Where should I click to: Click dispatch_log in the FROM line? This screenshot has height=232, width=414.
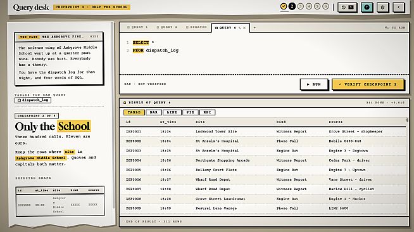(x=163, y=50)
